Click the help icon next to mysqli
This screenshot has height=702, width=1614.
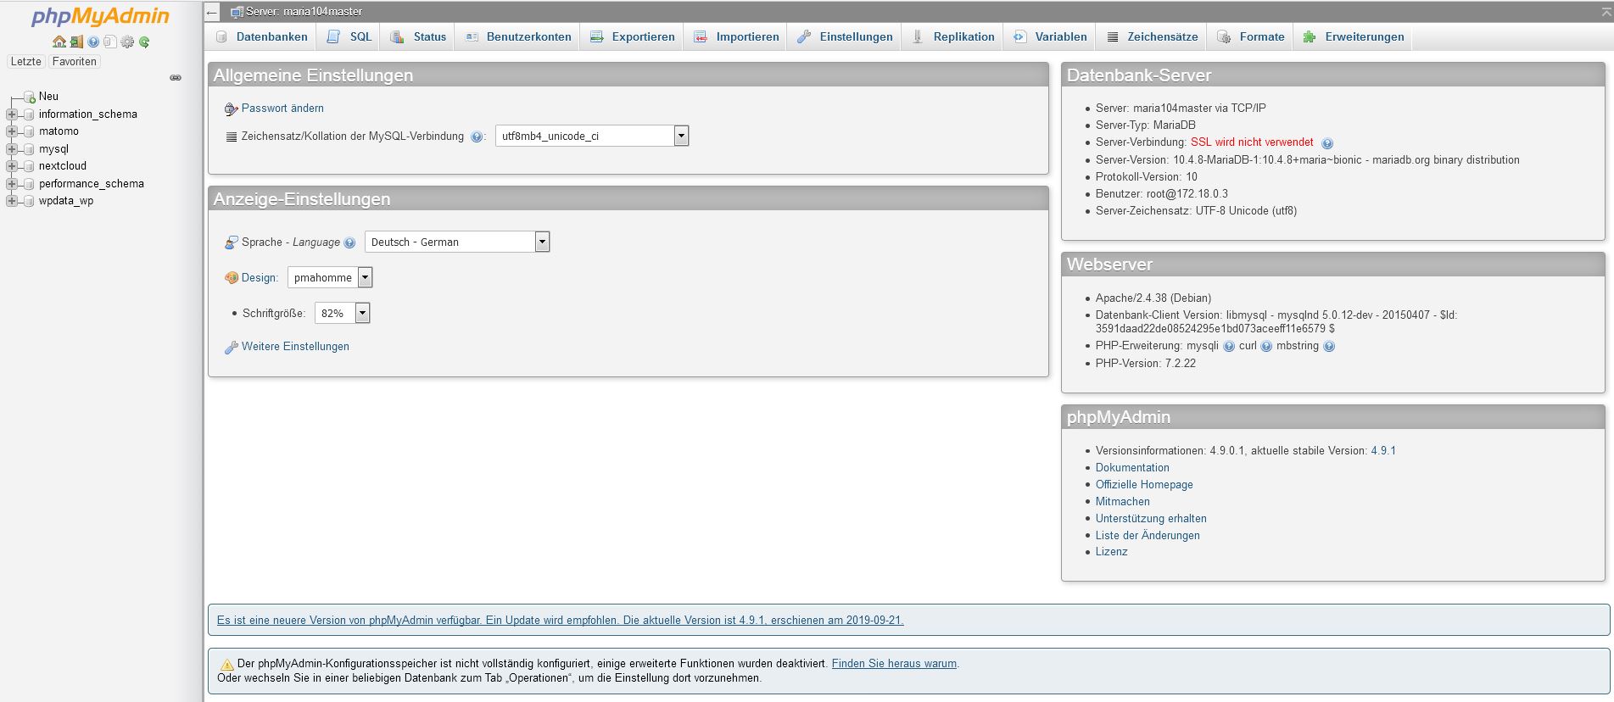point(1229,346)
